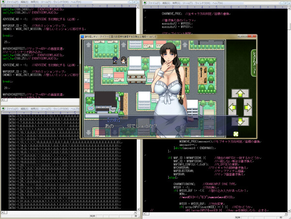Open ヘルプ(H) menu in the right editor window
291x219 pixels.
[x=217, y=3]
